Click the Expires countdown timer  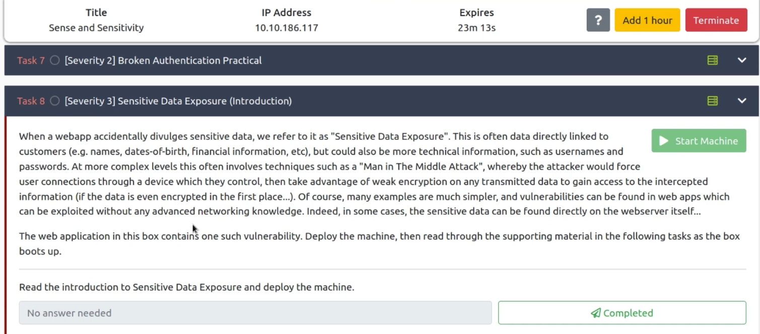tap(476, 28)
